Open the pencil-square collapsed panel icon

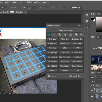[x=87, y=27]
